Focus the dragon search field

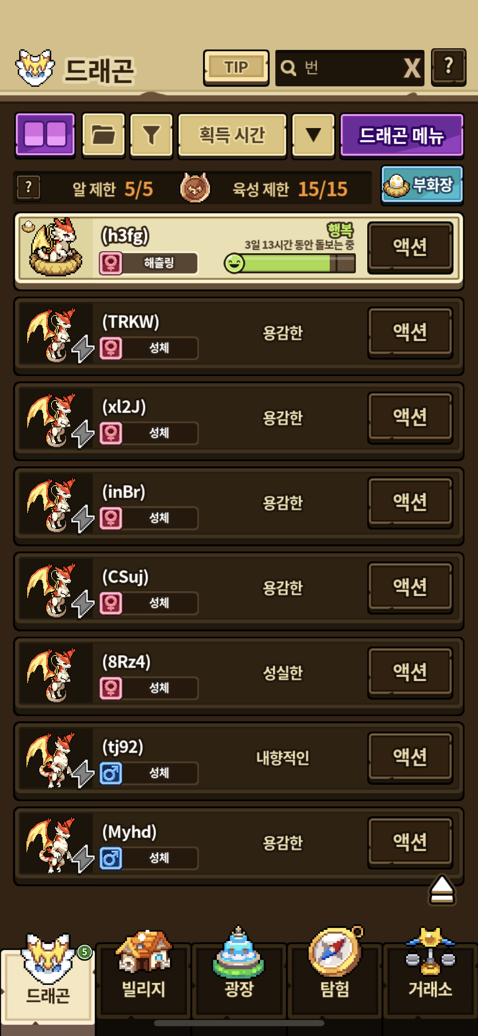click(339, 68)
